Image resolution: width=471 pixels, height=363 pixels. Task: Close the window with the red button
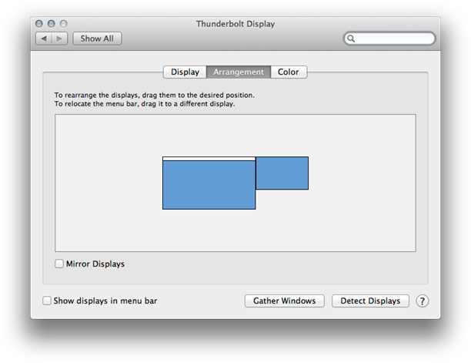coord(39,23)
